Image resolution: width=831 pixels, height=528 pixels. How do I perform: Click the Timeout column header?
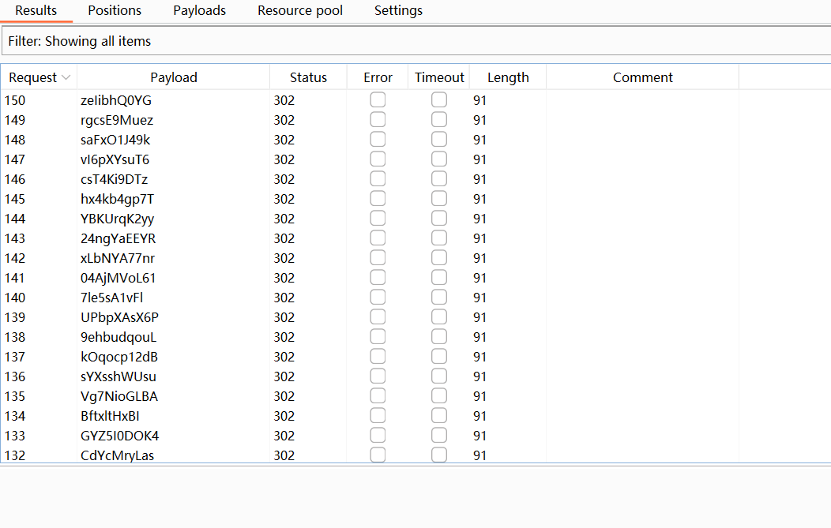pos(439,77)
